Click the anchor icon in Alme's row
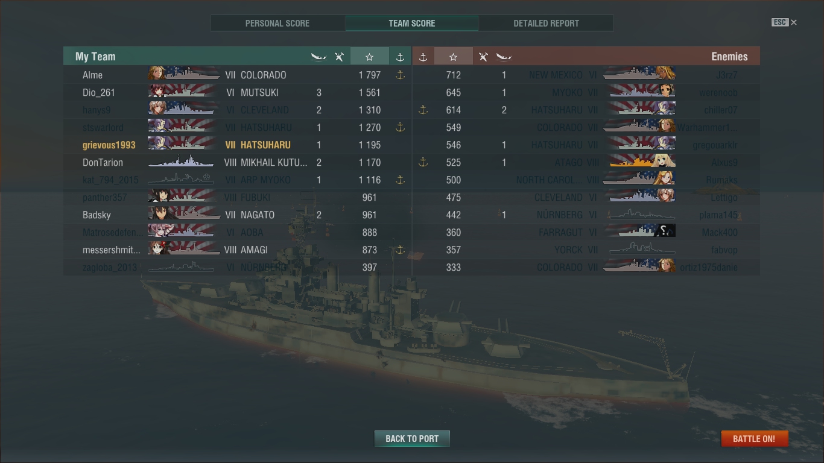824x463 pixels. tap(399, 75)
